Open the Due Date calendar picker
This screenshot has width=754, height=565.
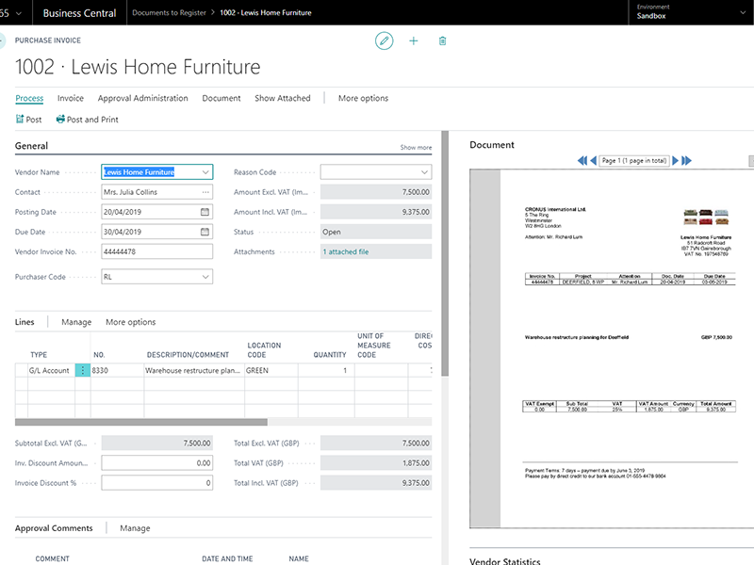pos(205,232)
